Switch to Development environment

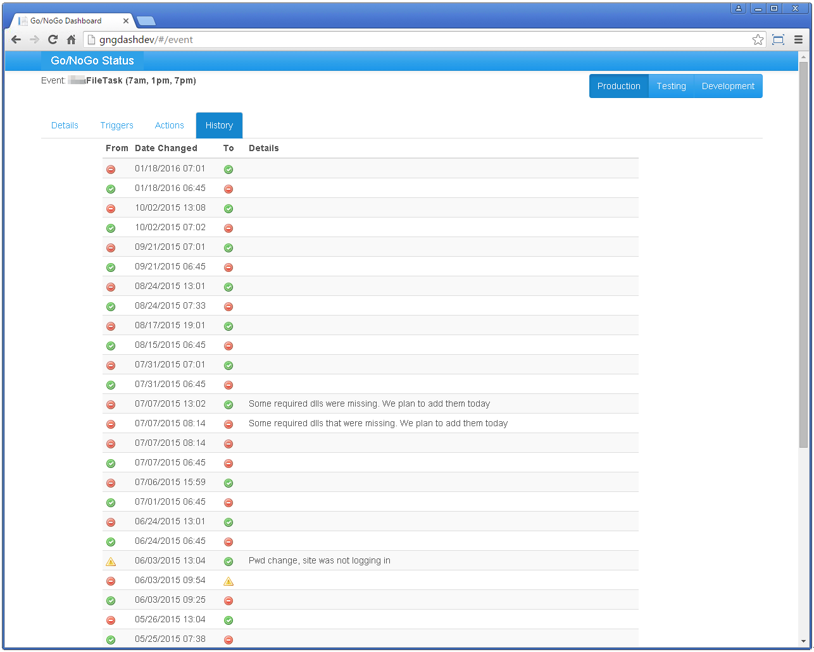(x=728, y=86)
